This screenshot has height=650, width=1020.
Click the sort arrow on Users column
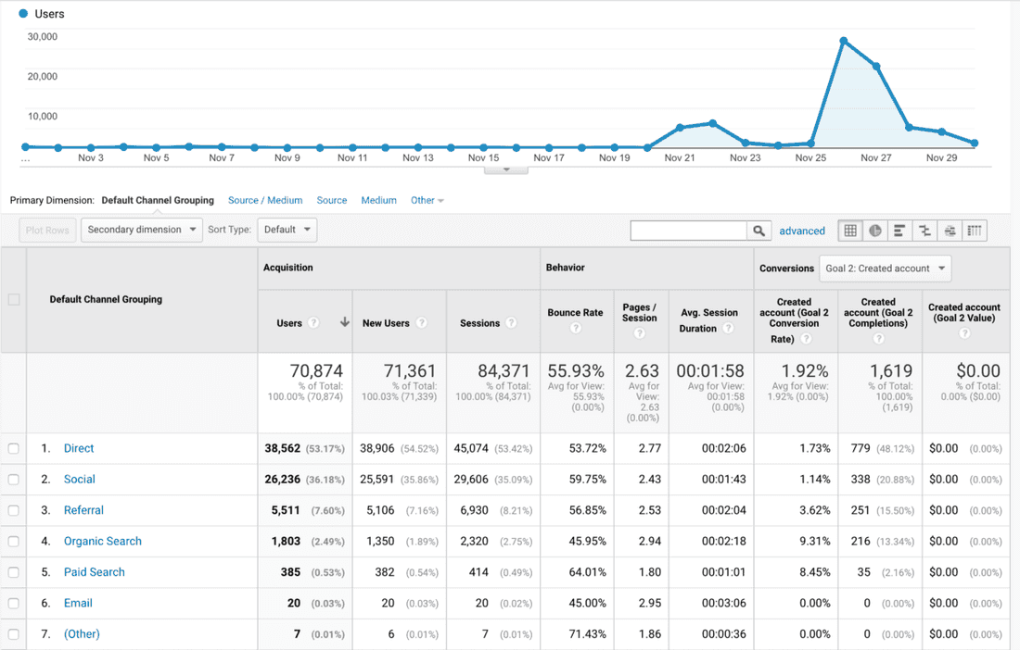(x=344, y=320)
